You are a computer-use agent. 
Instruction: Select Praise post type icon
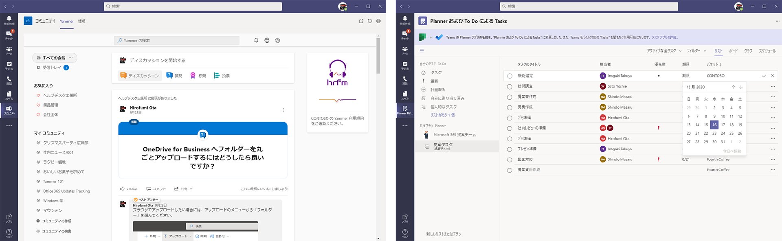tap(198, 76)
